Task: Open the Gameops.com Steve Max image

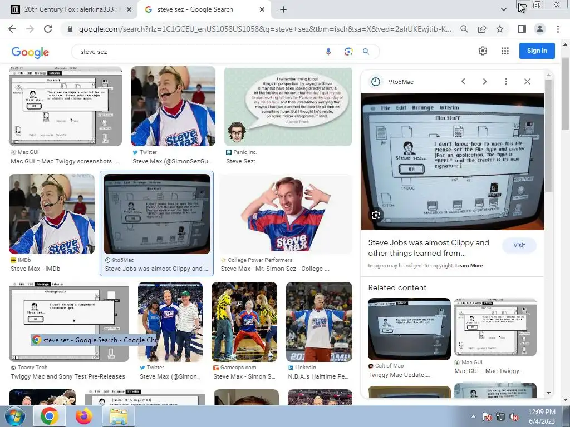Action: point(244,322)
